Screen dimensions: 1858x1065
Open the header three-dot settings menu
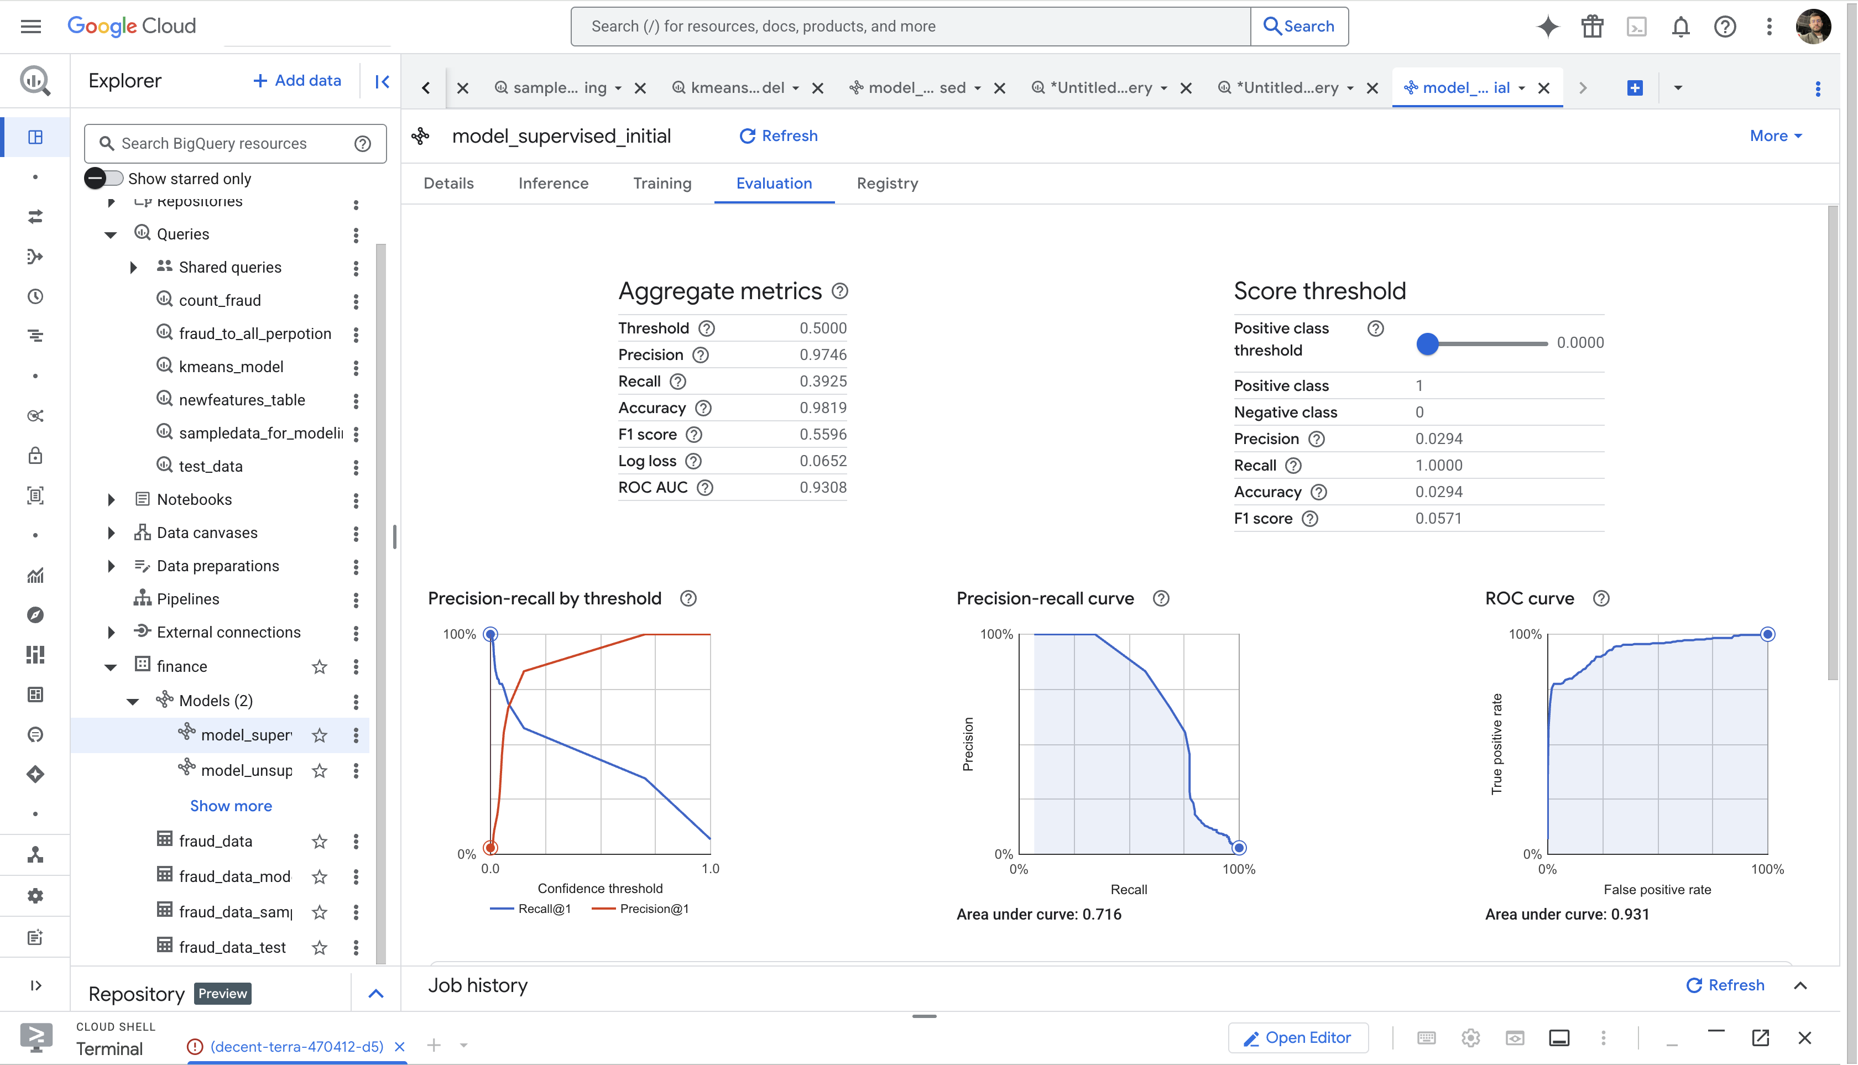click(x=1770, y=27)
